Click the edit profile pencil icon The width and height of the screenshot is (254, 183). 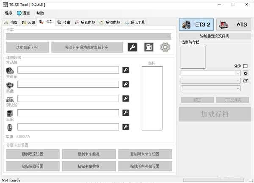pyautogui.click(x=246, y=81)
